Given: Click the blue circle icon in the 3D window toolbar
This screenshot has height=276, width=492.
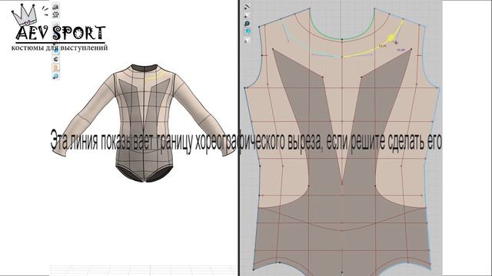Looking at the screenshot, I should click(x=55, y=51).
